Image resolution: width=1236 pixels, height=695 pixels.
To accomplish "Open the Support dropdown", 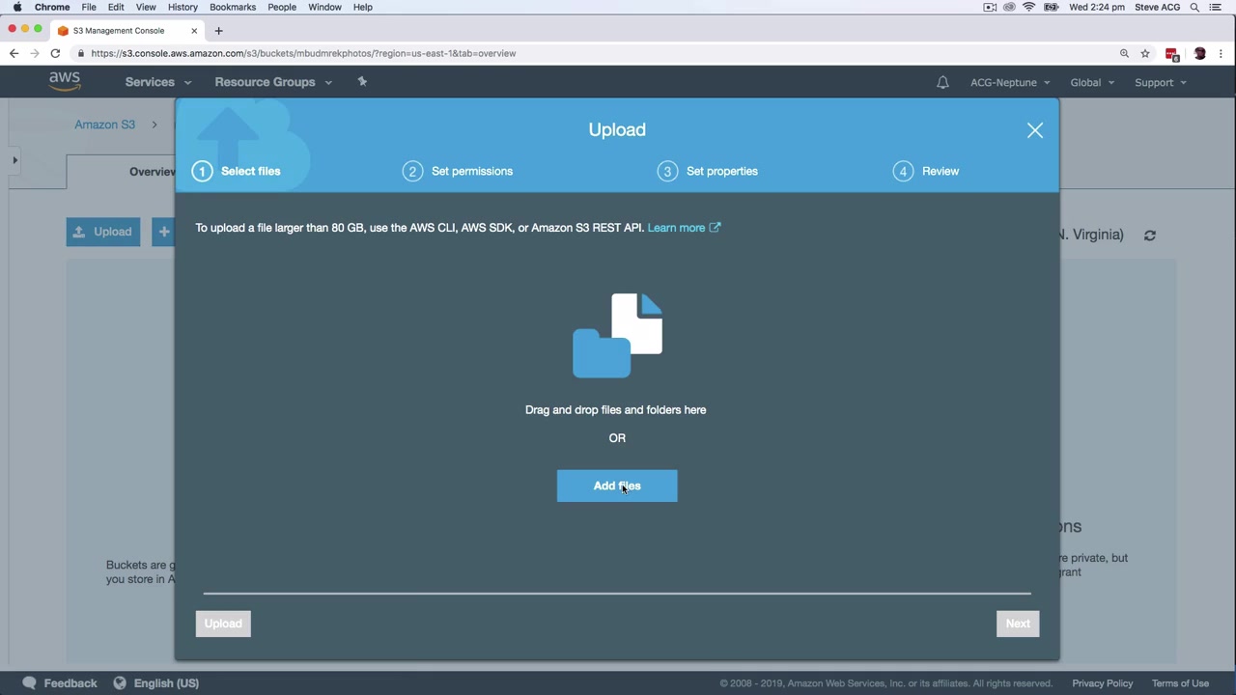I will click(1161, 83).
